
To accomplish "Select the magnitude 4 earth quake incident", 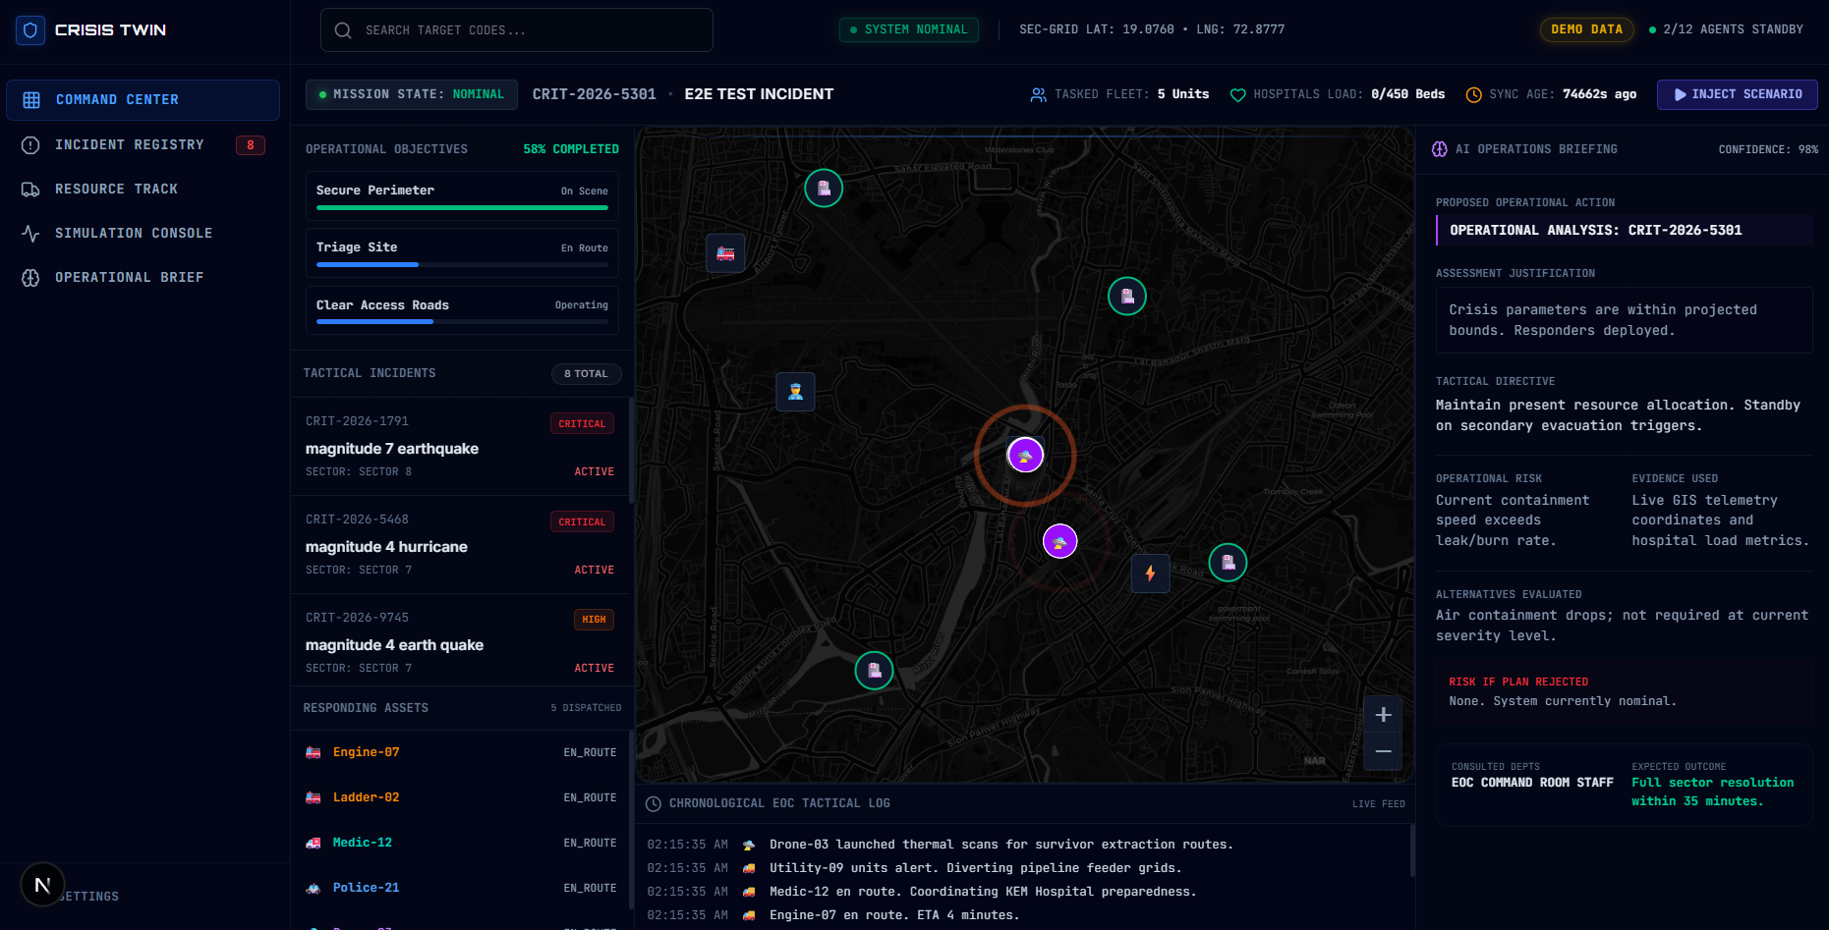I will click(x=460, y=640).
